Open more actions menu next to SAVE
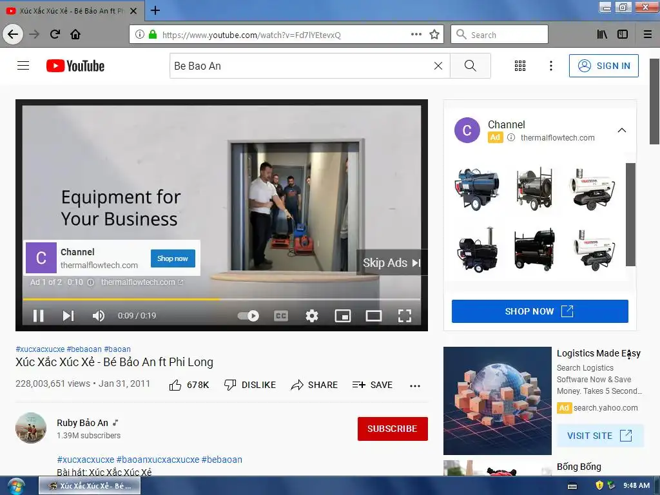 coord(415,385)
